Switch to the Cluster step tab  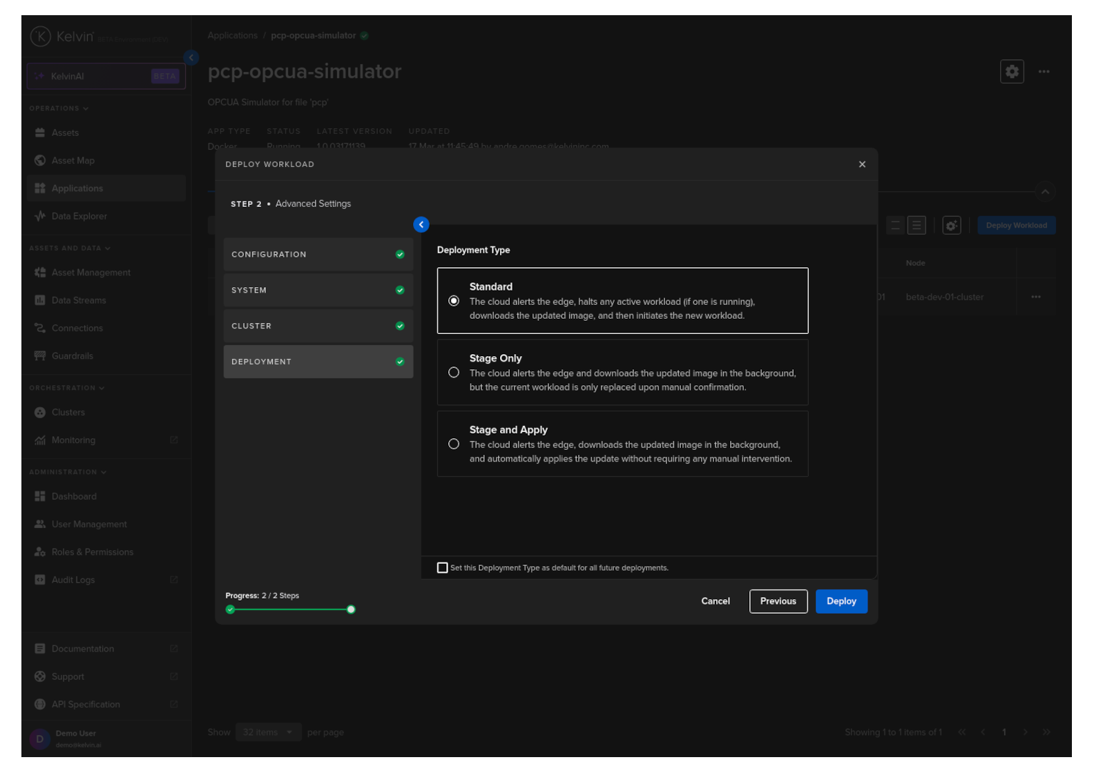[x=318, y=326]
